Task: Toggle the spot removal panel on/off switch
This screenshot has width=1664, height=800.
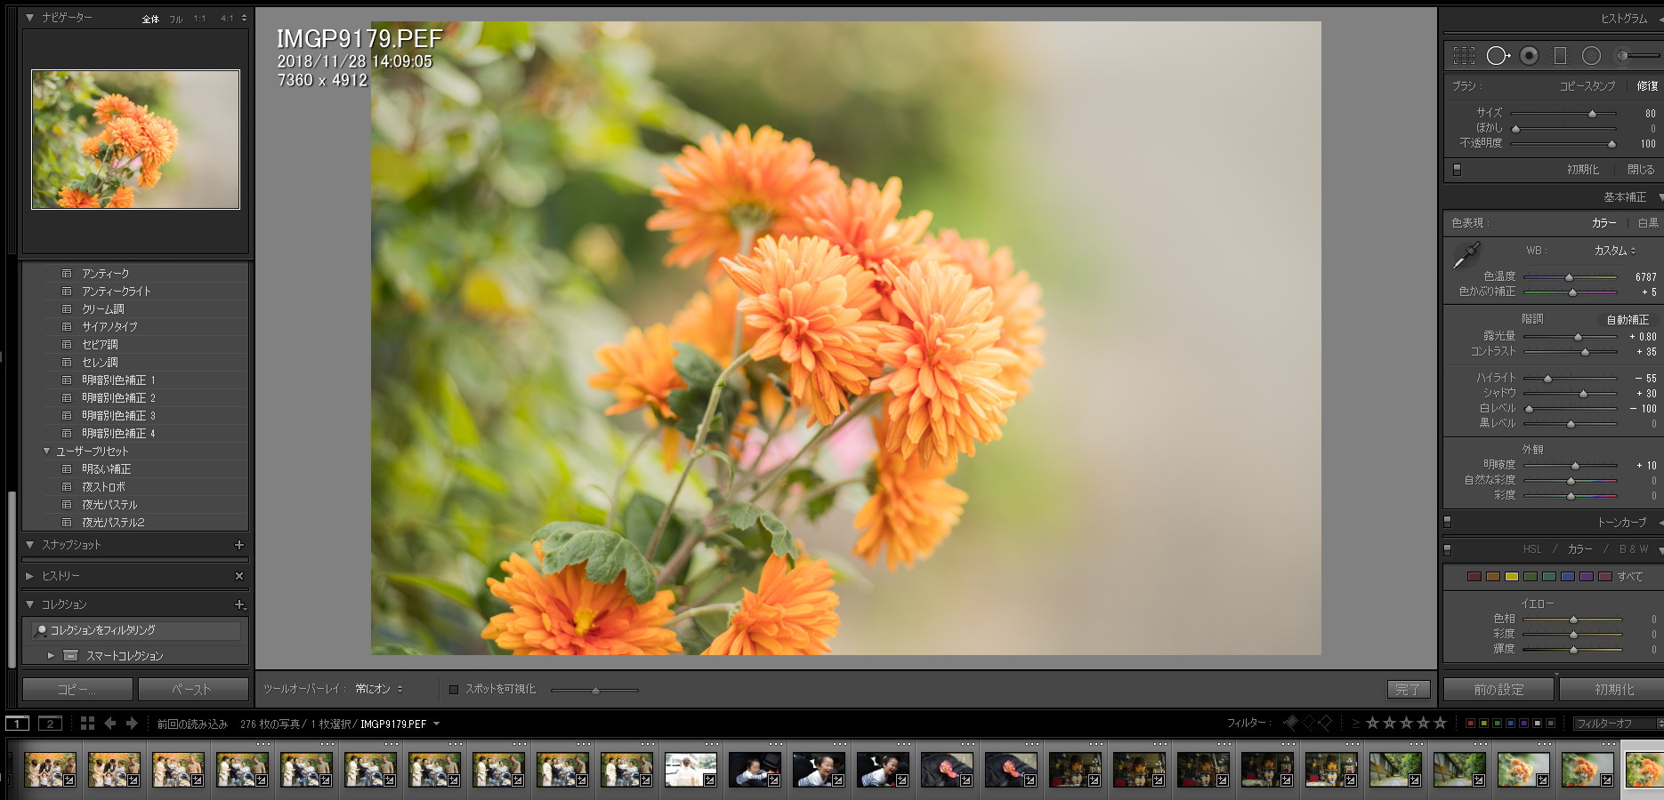Action: [x=1457, y=169]
